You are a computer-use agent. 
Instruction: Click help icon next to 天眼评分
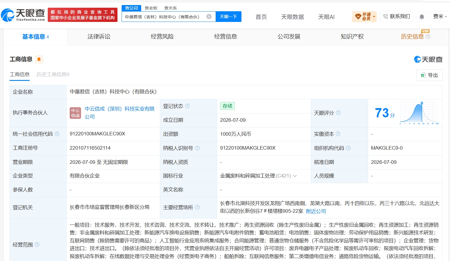[338, 113]
